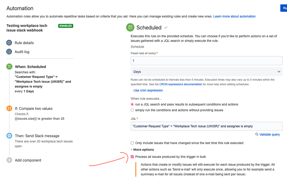Select the green Scheduled trigger calendar icon in rule chain
The width and height of the screenshot is (287, 182).
(9, 67)
